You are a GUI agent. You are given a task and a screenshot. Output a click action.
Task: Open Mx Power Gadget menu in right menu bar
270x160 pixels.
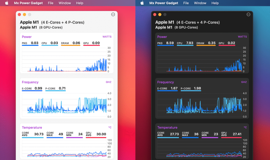coord(164,3)
